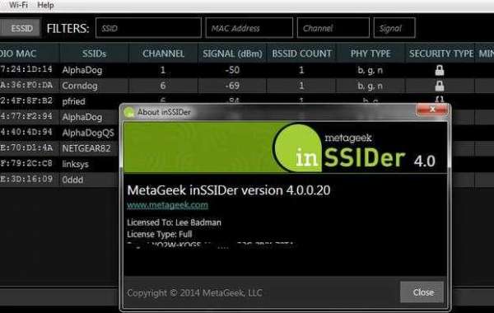494x313 pixels.
Task: Focus the MAC Address filter field
Action: 249,28
